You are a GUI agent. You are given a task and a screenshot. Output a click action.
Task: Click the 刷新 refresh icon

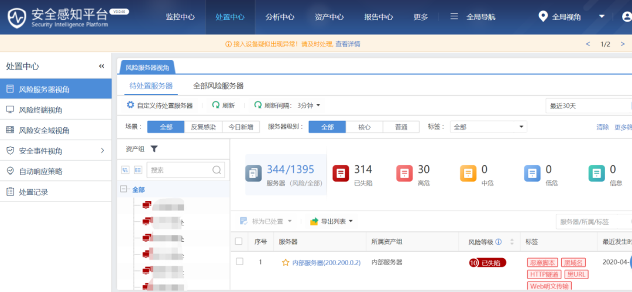tap(216, 106)
